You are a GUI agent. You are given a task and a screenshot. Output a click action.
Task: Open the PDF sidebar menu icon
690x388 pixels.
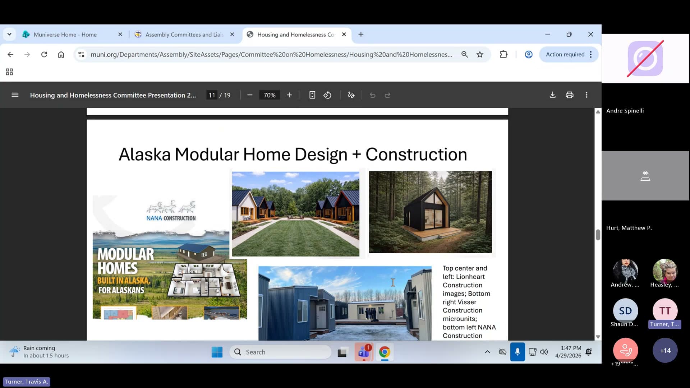coord(15,95)
